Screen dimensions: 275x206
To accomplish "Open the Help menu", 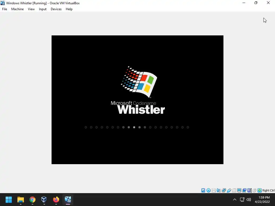I will [69, 9].
